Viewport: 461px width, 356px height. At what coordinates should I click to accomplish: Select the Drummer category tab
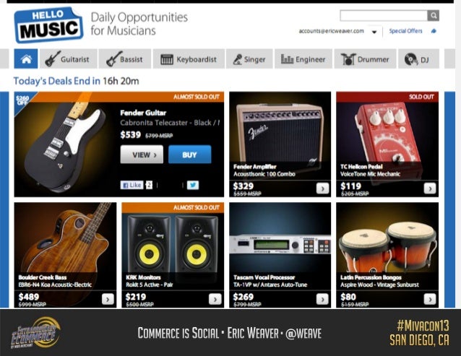[365, 58]
